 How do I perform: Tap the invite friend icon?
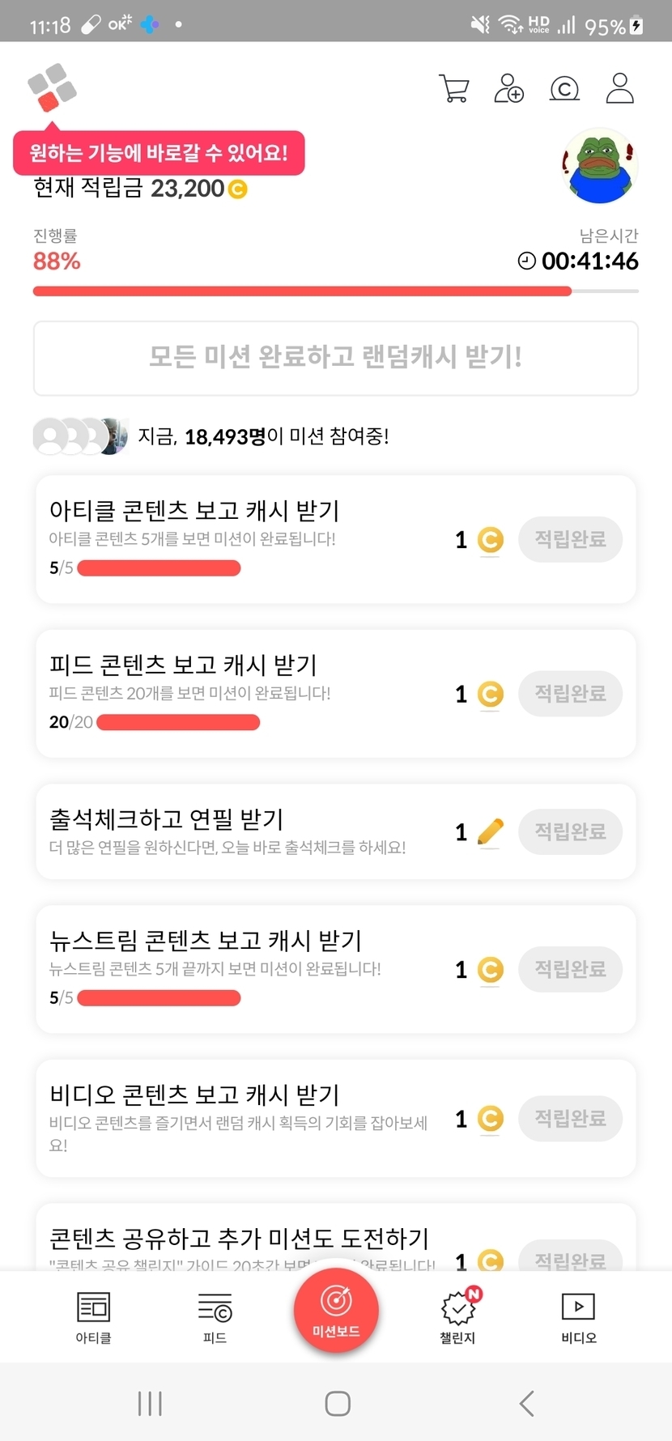pos(508,89)
